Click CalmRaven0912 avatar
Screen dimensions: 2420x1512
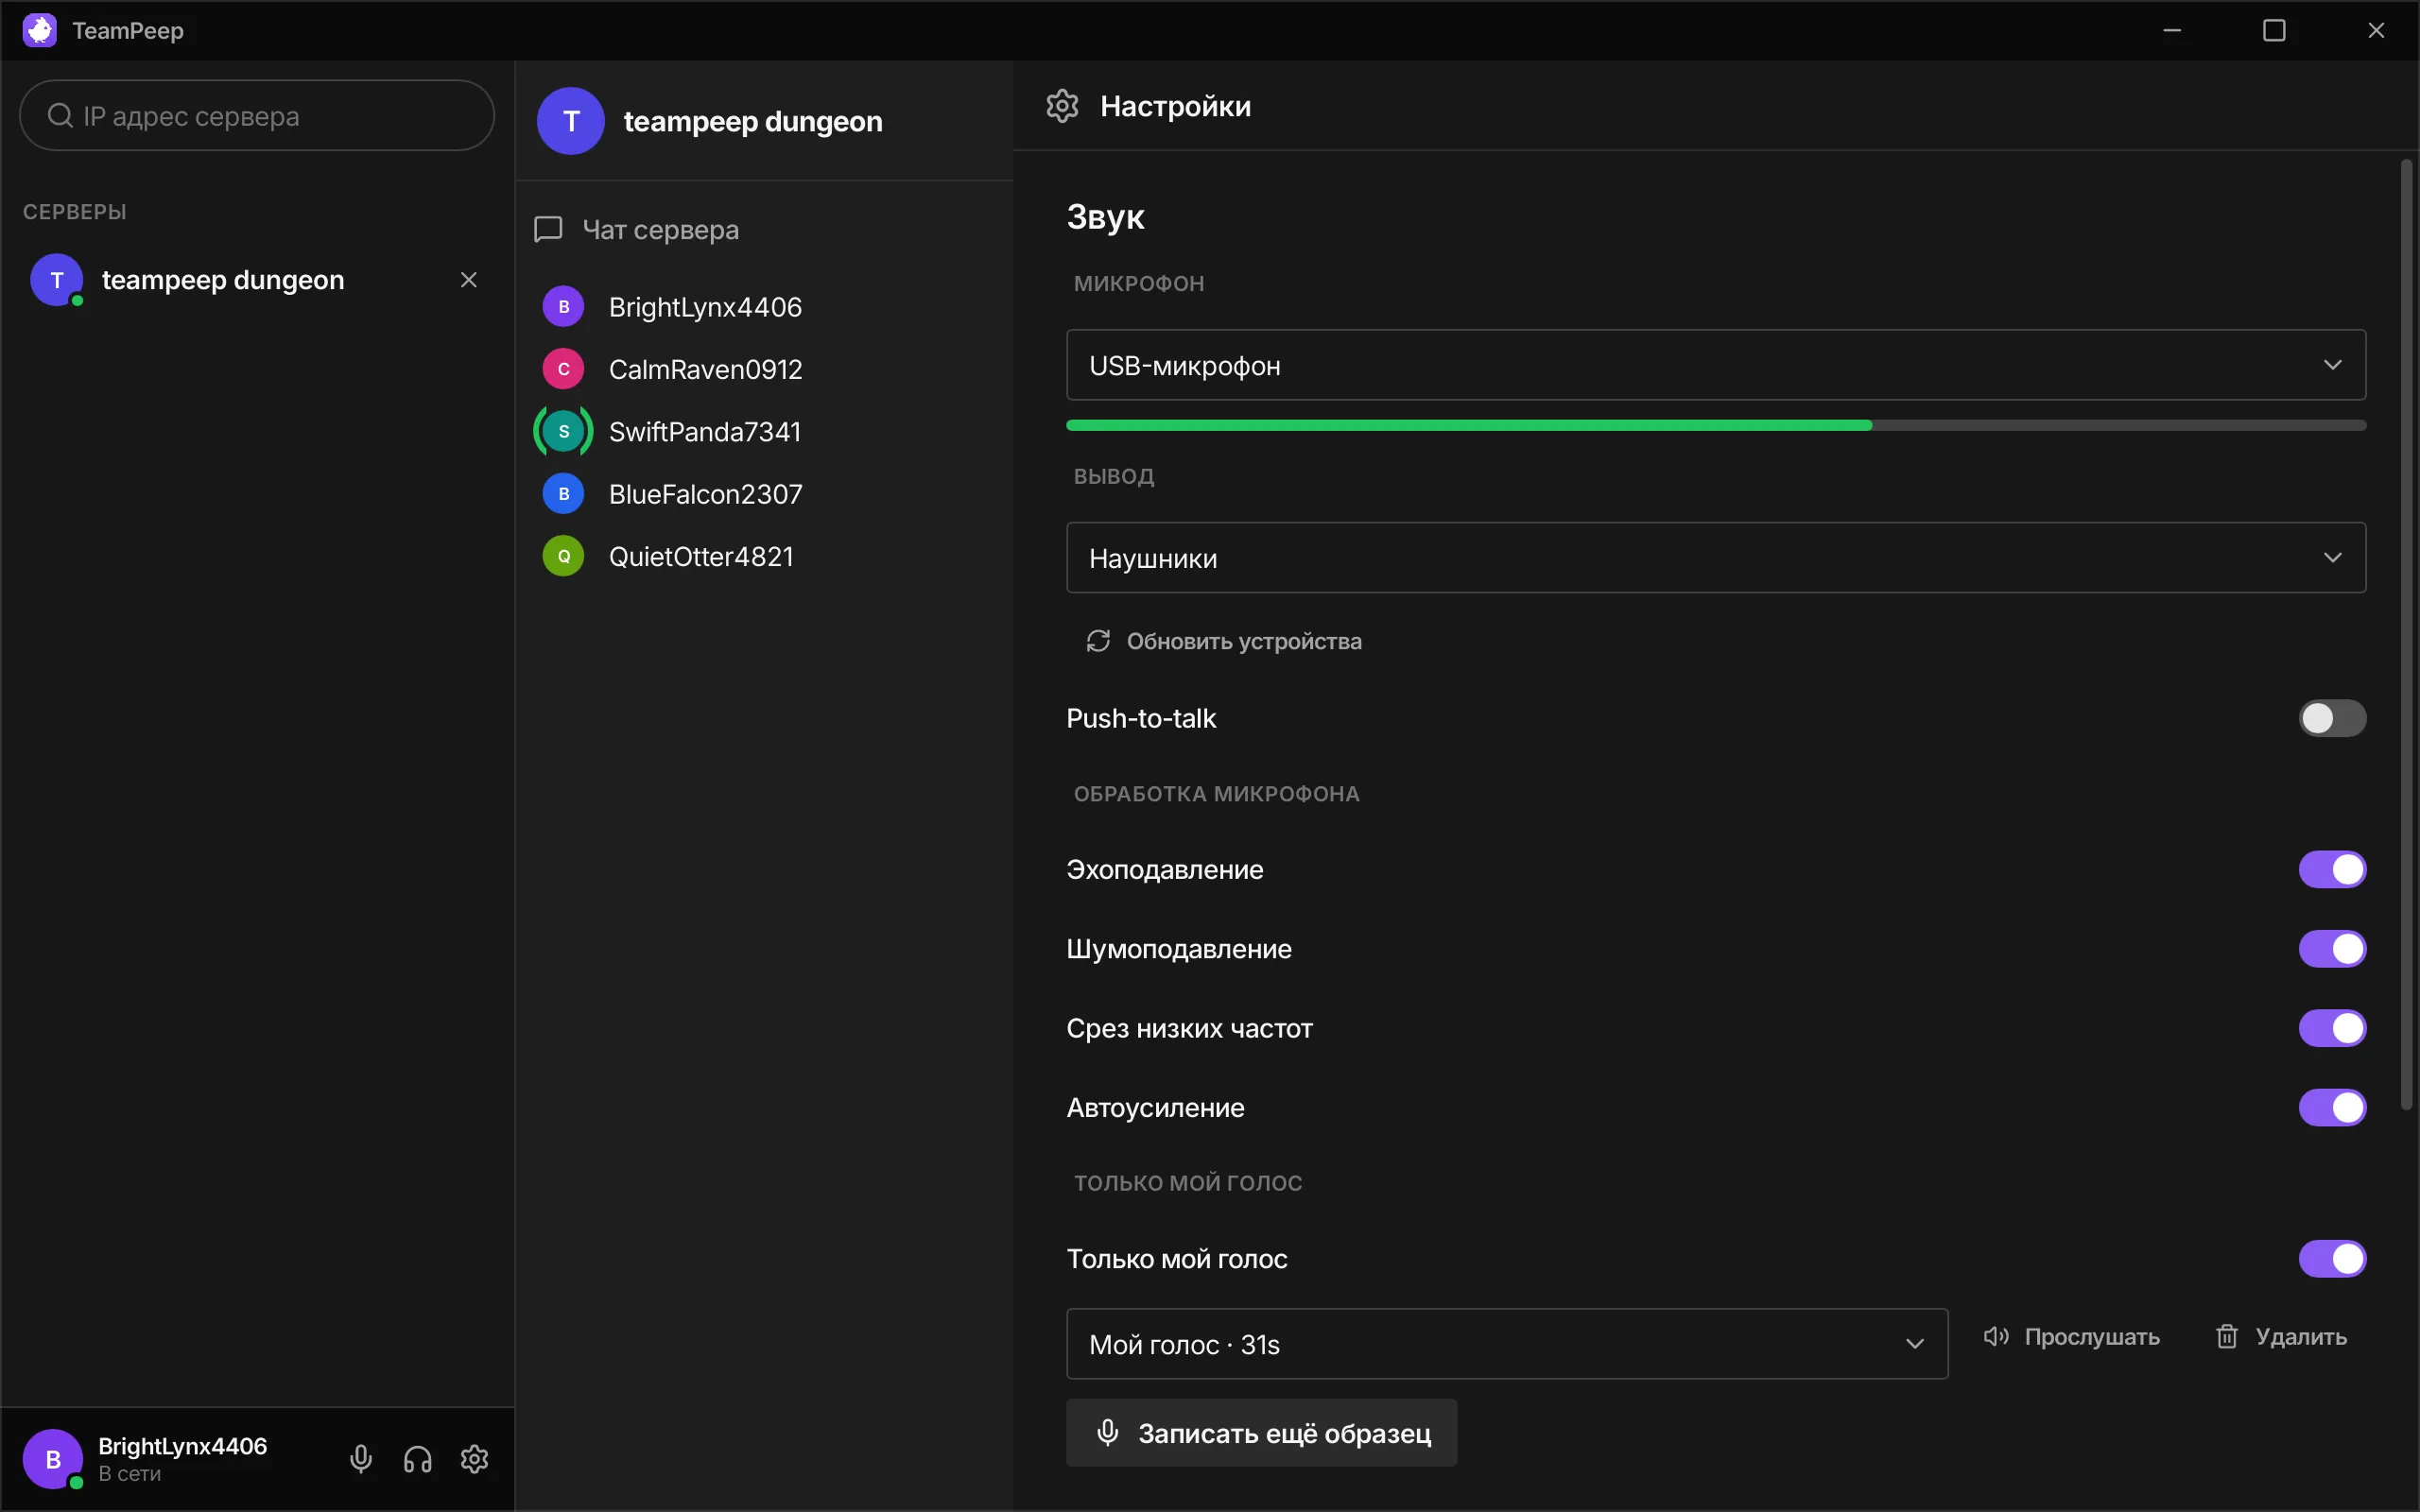coord(564,369)
